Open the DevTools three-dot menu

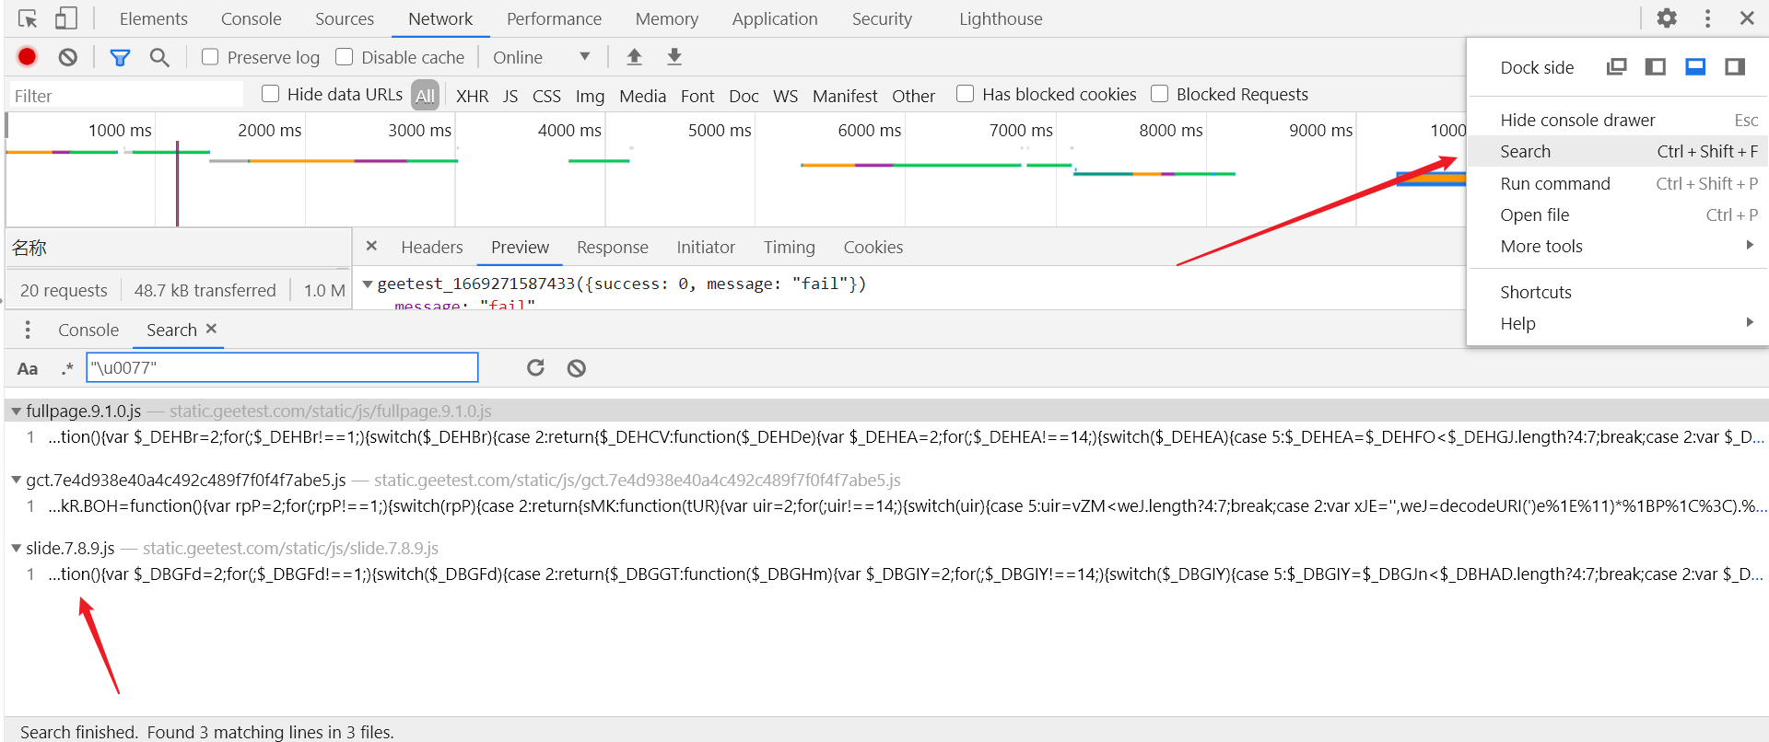[x=1707, y=18]
